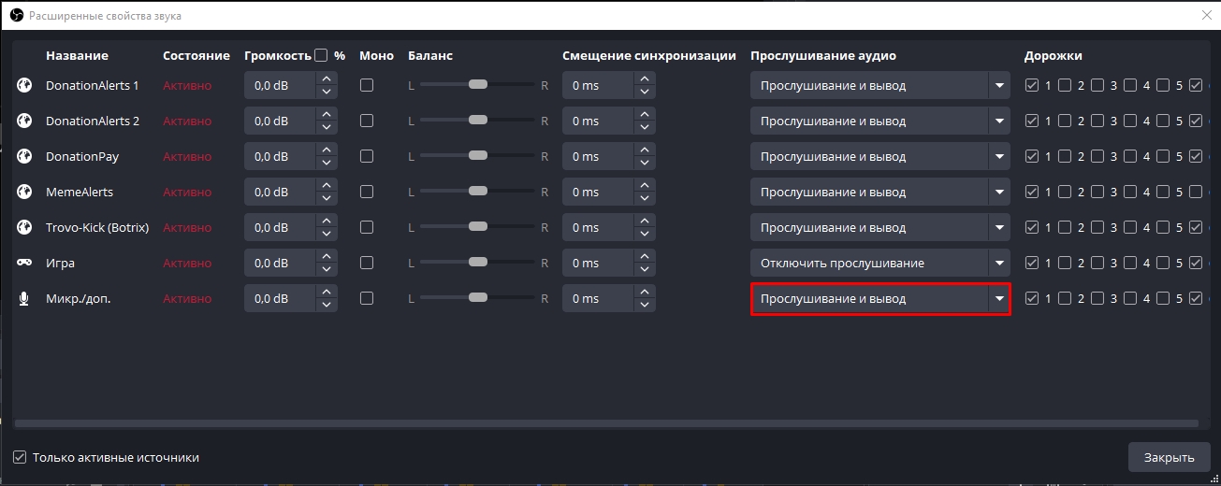The height and width of the screenshot is (486, 1221).
Task: Click the globe icon beside MemeAlerts
Action: point(24,192)
